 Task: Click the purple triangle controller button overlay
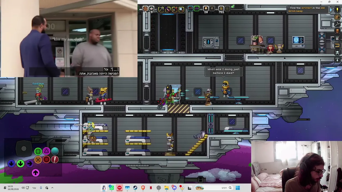(46, 151)
